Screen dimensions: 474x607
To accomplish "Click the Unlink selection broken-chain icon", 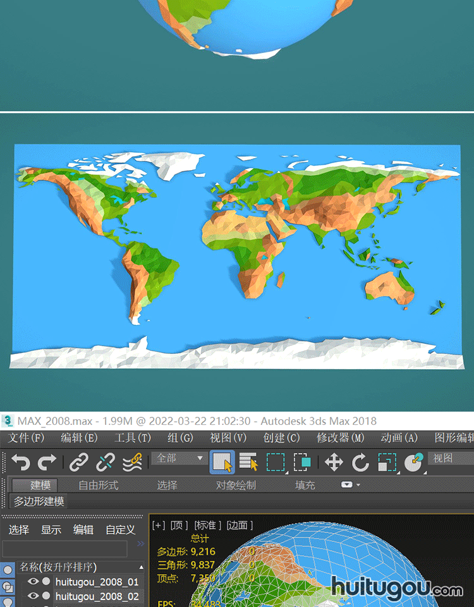I will (105, 462).
